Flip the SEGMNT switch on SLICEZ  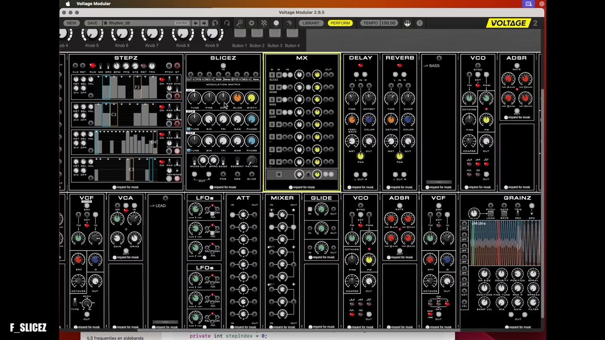(x=237, y=161)
